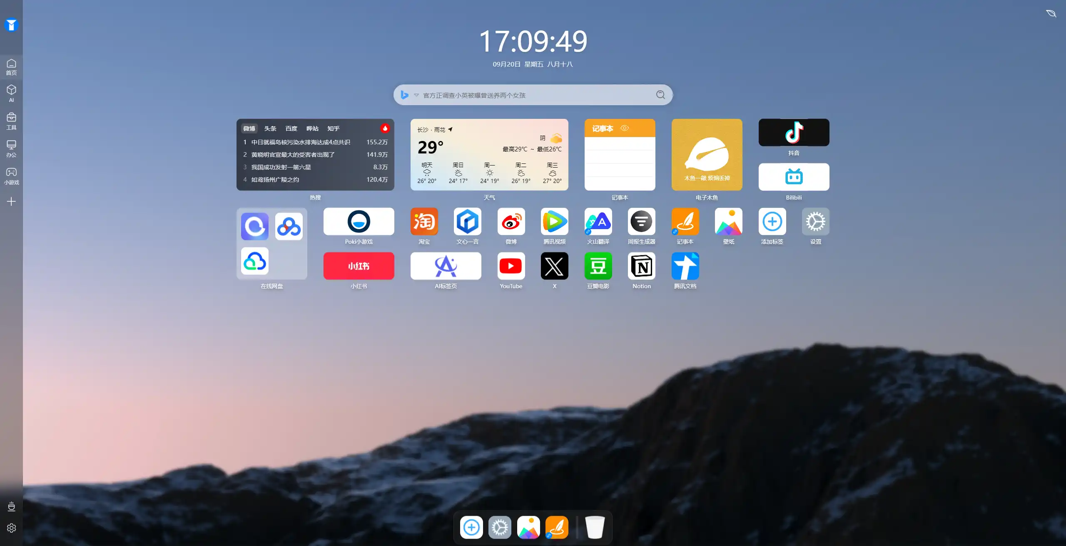Screen dimensions: 1066x546
Task: Click the 29° temperature in weather widget
Action: (431, 147)
